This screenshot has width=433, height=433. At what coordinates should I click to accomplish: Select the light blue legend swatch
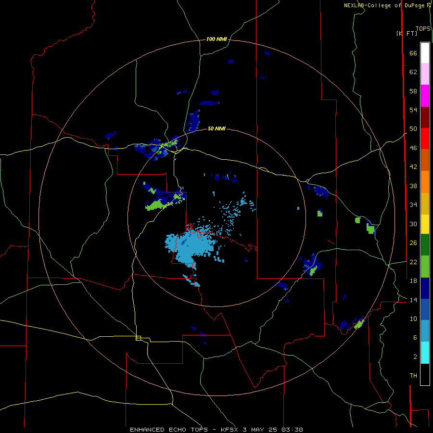(x=425, y=331)
